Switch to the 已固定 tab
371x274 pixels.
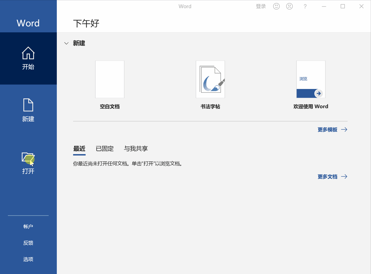104,149
